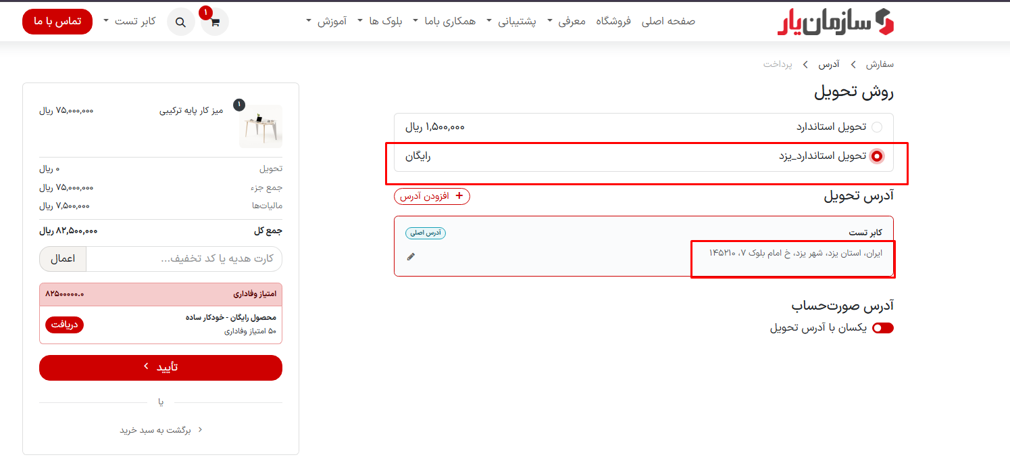Go to صفحه اصلی in the navbar

[668, 21]
